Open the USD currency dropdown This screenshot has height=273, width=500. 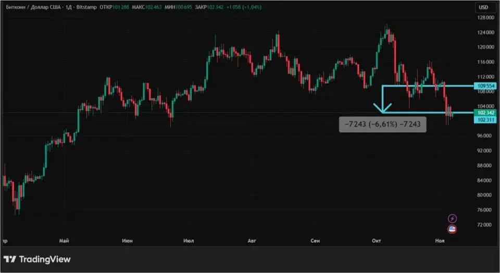tap(483, 7)
